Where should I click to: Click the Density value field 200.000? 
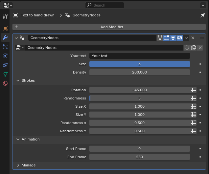click(140, 72)
